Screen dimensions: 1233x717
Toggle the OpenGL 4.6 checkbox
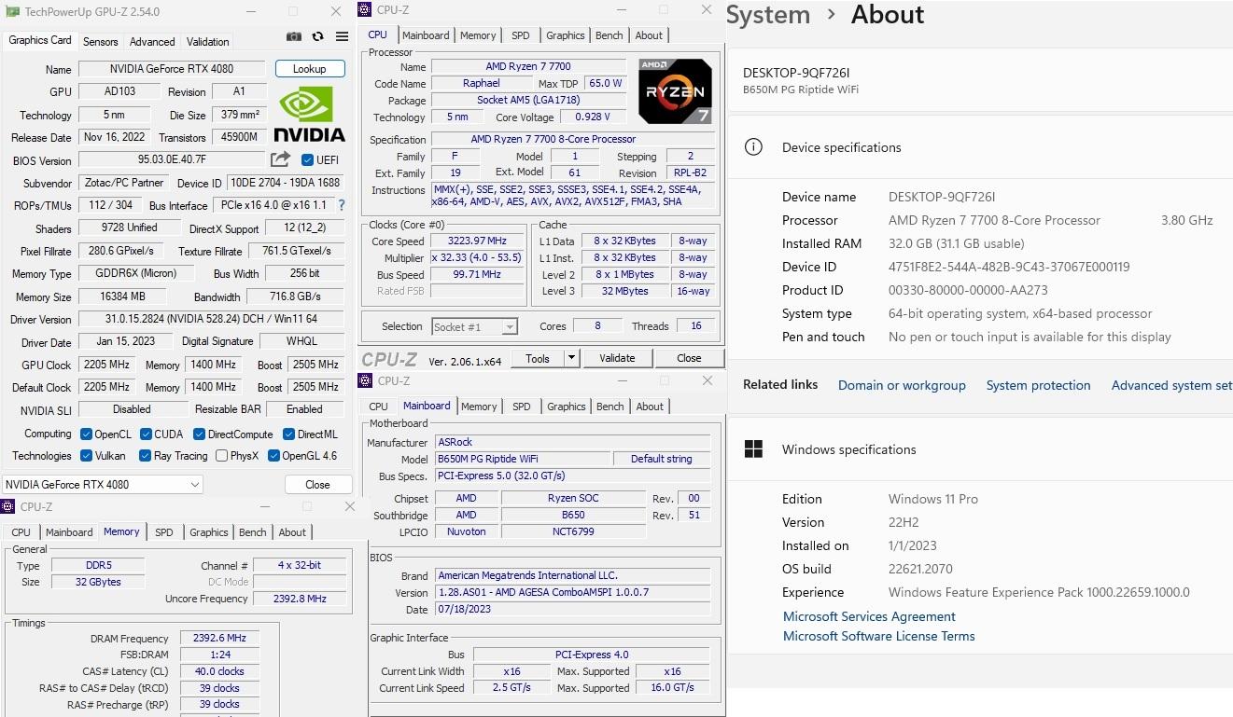pyautogui.click(x=273, y=456)
